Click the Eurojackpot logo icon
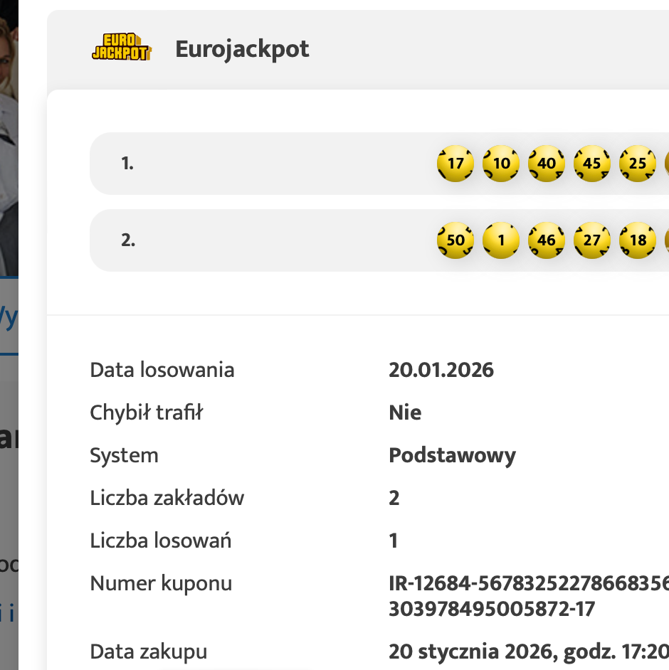669x670 pixels. (x=121, y=48)
